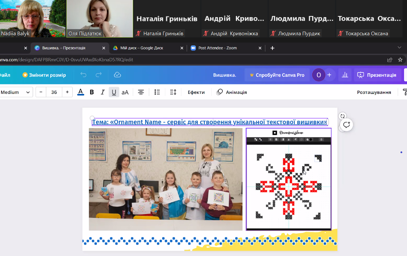407x256 pixels.
Task: Open the Medium font dropdown
Action: (x=15, y=92)
